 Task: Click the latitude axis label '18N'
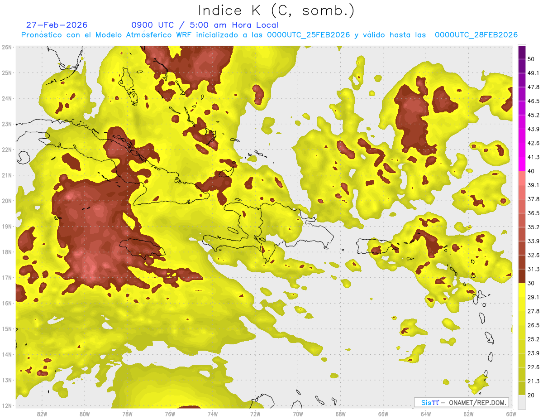pos(7,252)
